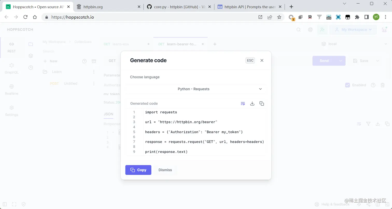
Task: Click the import/export box icon in Collections
Action: pyautogui.click(x=94, y=61)
